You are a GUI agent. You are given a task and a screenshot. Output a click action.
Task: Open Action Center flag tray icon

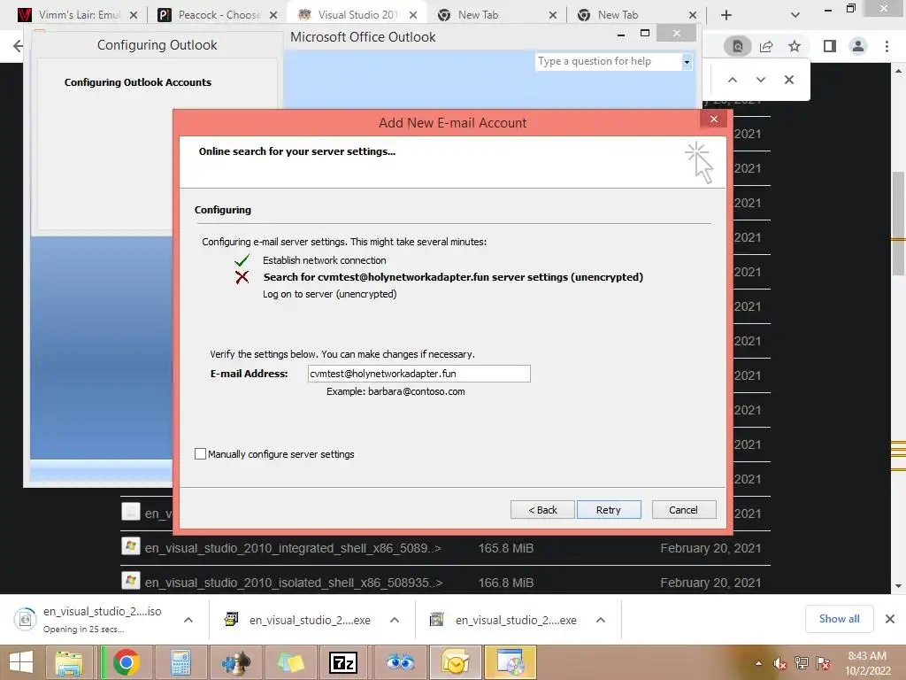coord(823,663)
